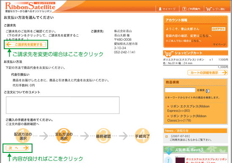Click the search arrow icon

click(x=208, y=91)
